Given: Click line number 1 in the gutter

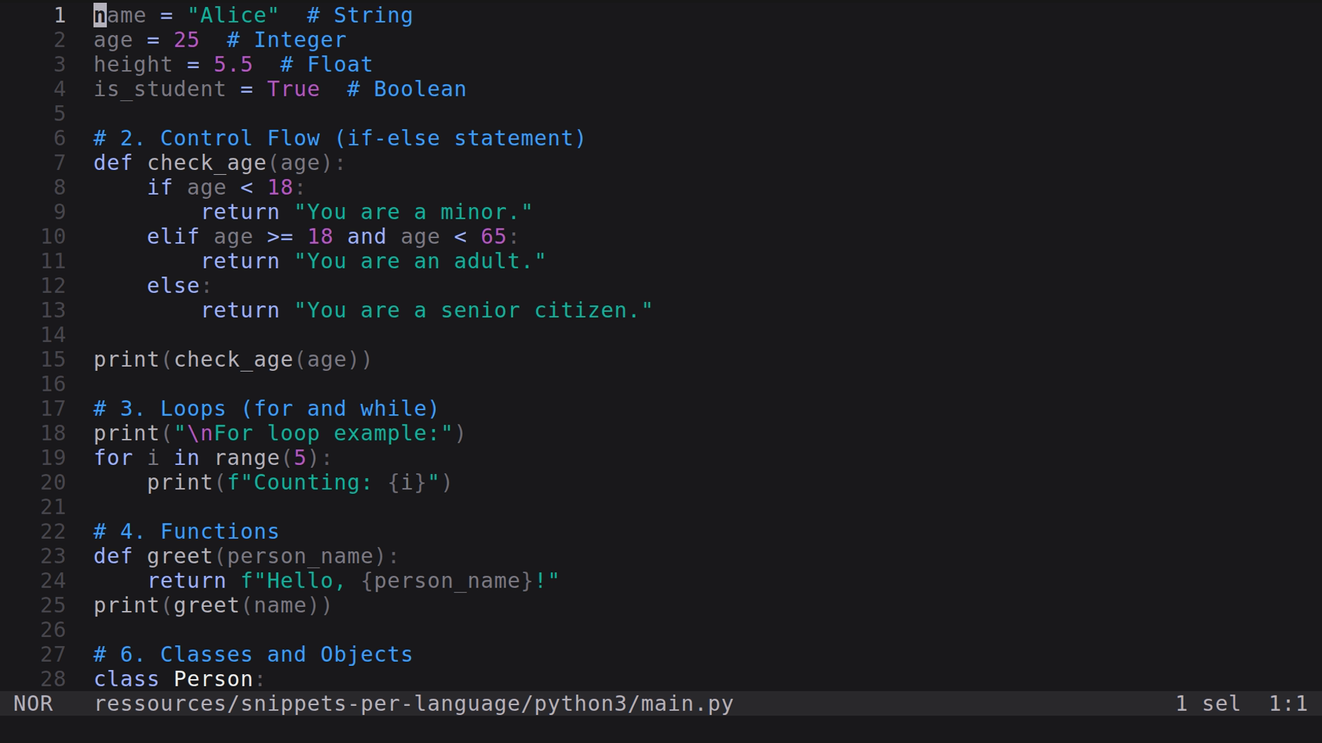Looking at the screenshot, I should (x=60, y=15).
